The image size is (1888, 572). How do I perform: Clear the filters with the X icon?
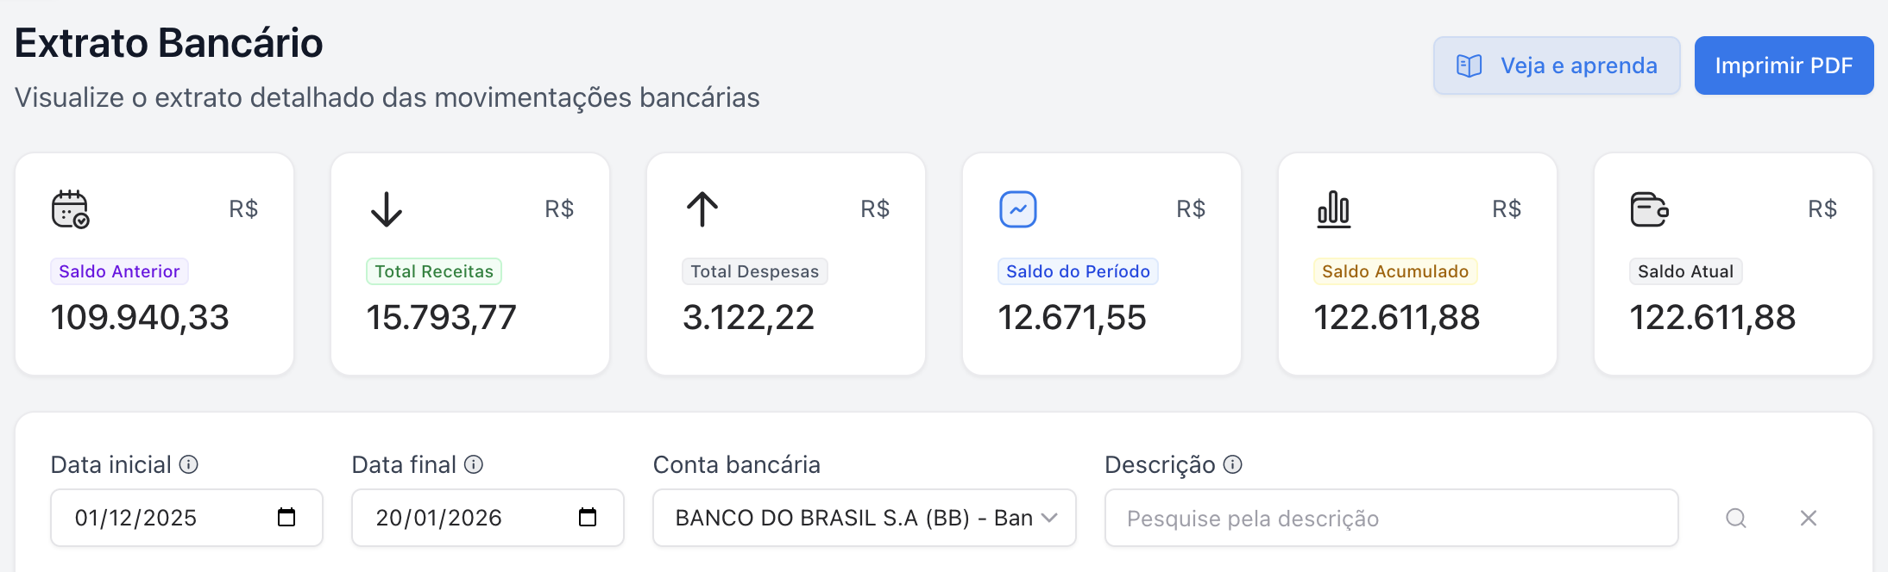[x=1809, y=518]
